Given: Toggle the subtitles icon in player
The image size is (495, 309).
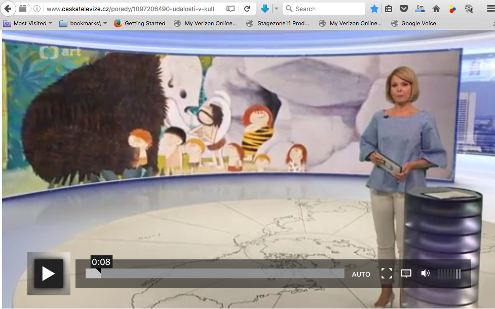Looking at the screenshot, I should (x=406, y=274).
